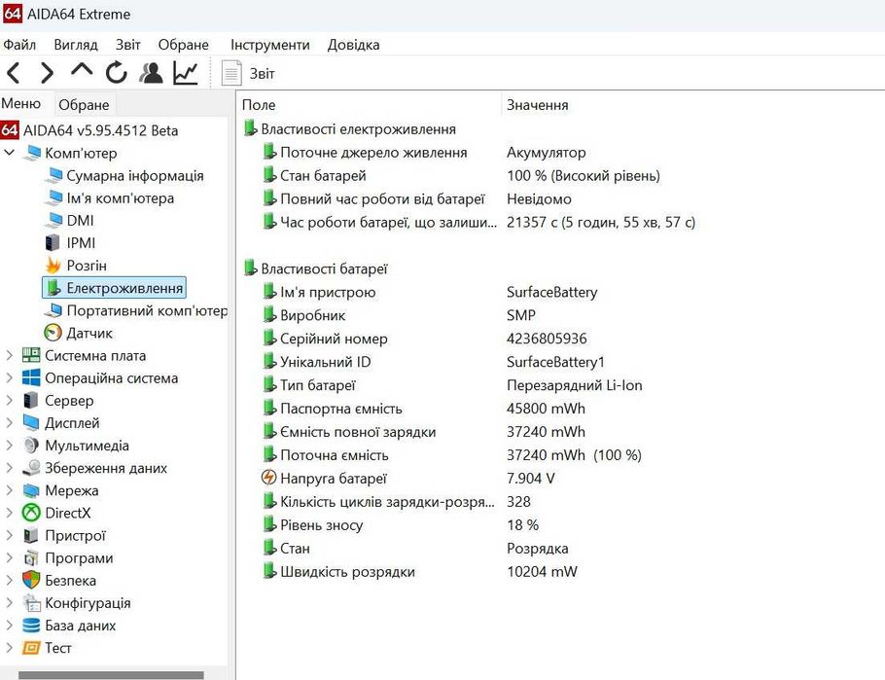The height and width of the screenshot is (680, 885).
Task: Click the server icon next to IPMI
Action: tap(52, 243)
